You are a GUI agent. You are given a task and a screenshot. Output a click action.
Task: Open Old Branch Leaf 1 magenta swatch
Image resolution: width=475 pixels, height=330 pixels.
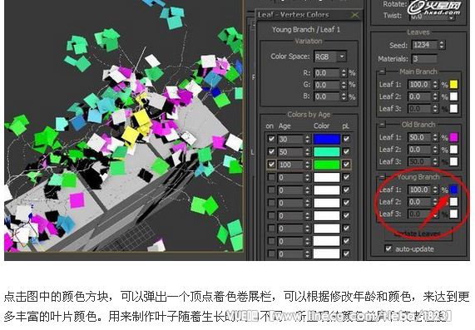pyautogui.click(x=453, y=137)
